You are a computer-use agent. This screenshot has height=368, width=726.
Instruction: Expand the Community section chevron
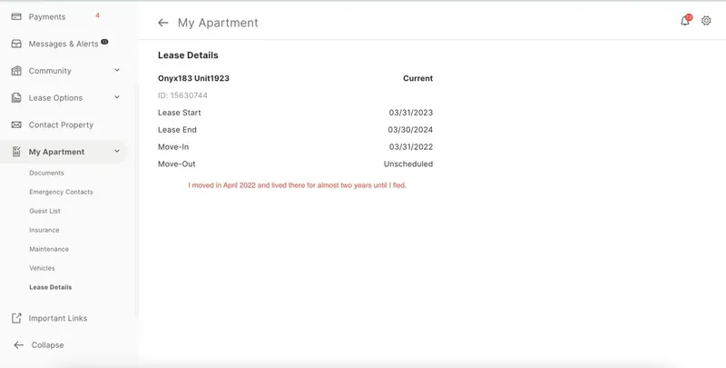[x=117, y=70]
